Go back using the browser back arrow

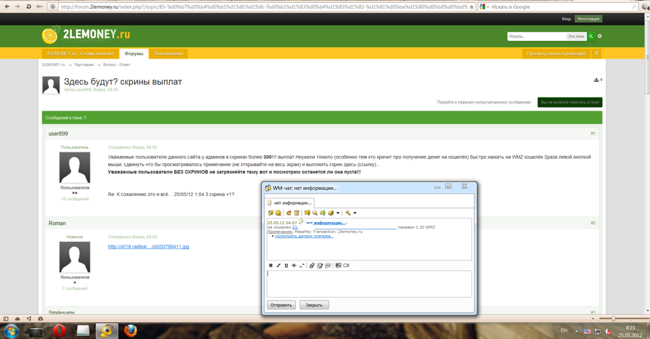pyautogui.click(x=7, y=6)
